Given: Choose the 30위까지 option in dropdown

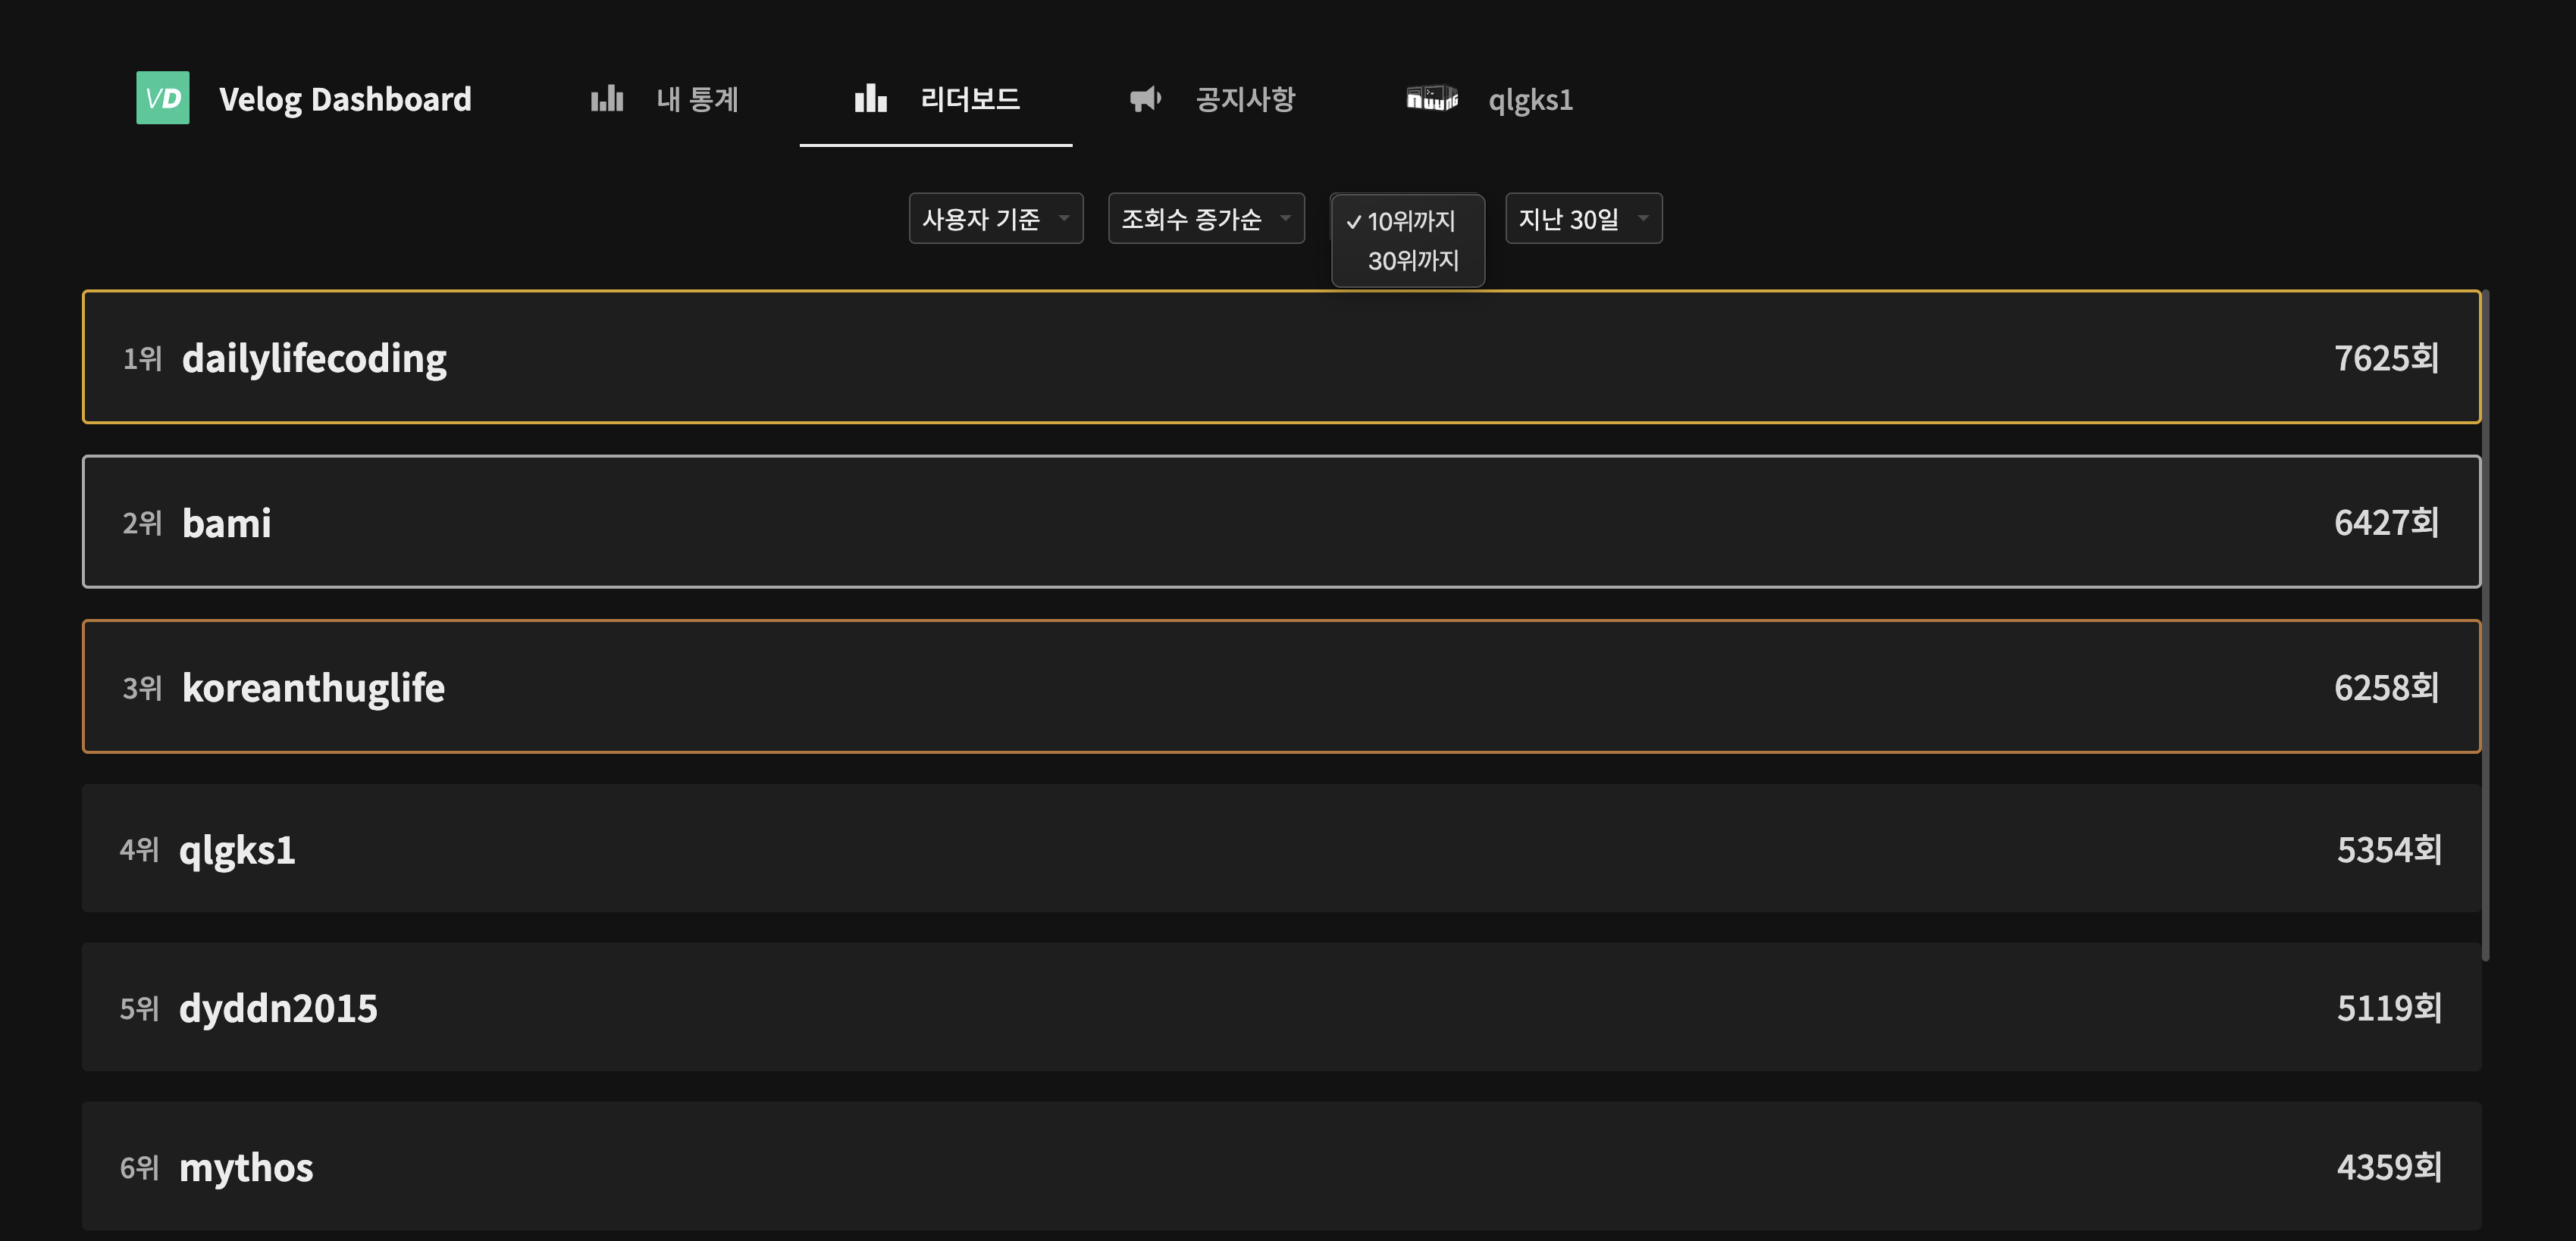Looking at the screenshot, I should (x=1412, y=261).
